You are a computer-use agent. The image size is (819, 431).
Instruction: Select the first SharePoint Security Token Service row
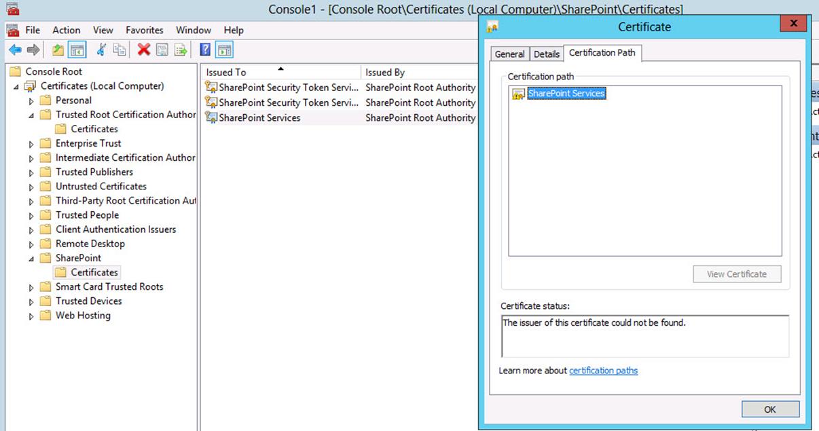340,88
